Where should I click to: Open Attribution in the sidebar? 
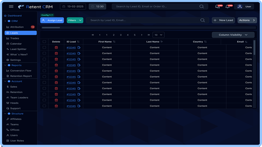pos(17,27)
